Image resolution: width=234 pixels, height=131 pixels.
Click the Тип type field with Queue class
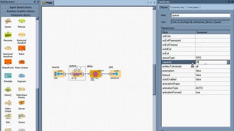point(201,22)
